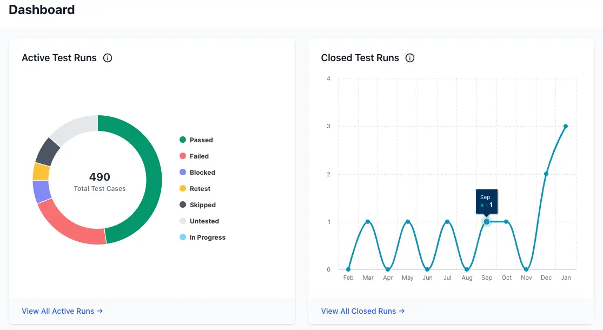603x330 pixels.
Task: Toggle the In Progress legend entry
Action: (x=207, y=237)
